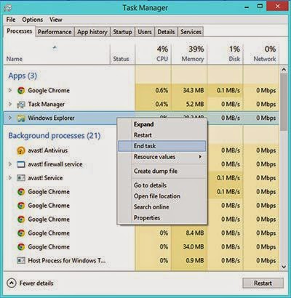291x298 pixels.
Task: Open the Resource values submenu
Action: pyautogui.click(x=162, y=157)
